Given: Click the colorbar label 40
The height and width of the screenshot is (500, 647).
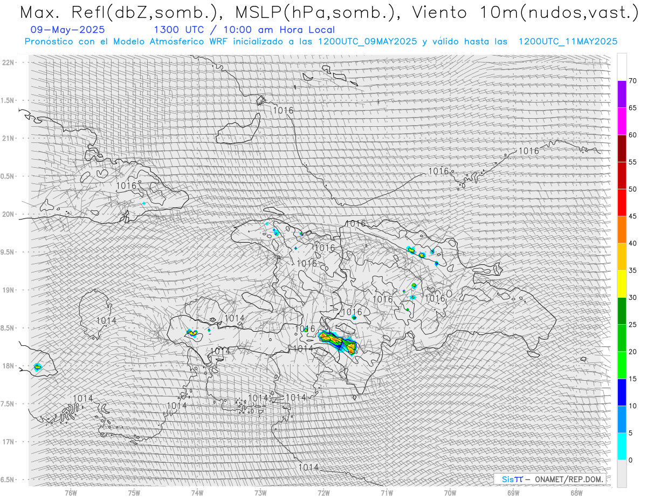Looking at the screenshot, I should (x=632, y=243).
